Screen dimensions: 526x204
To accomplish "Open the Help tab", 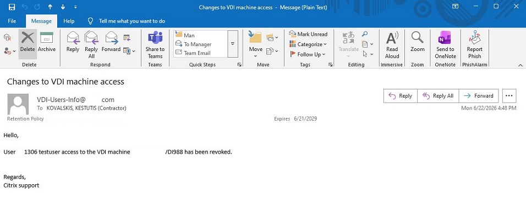I will tap(69, 21).
